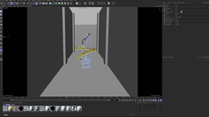
Task: Click the Camera object icon in toolbar
Action: [85, 3]
